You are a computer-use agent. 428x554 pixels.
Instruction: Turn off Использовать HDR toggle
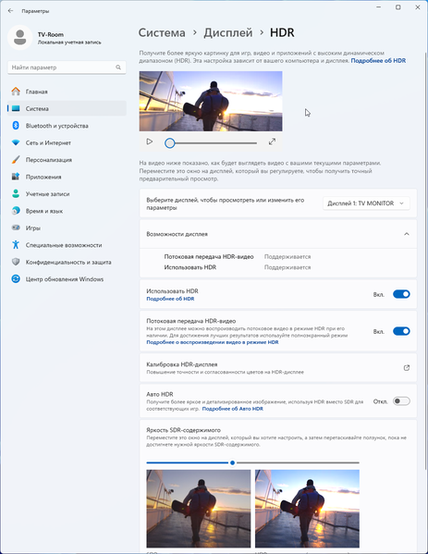coord(401,294)
